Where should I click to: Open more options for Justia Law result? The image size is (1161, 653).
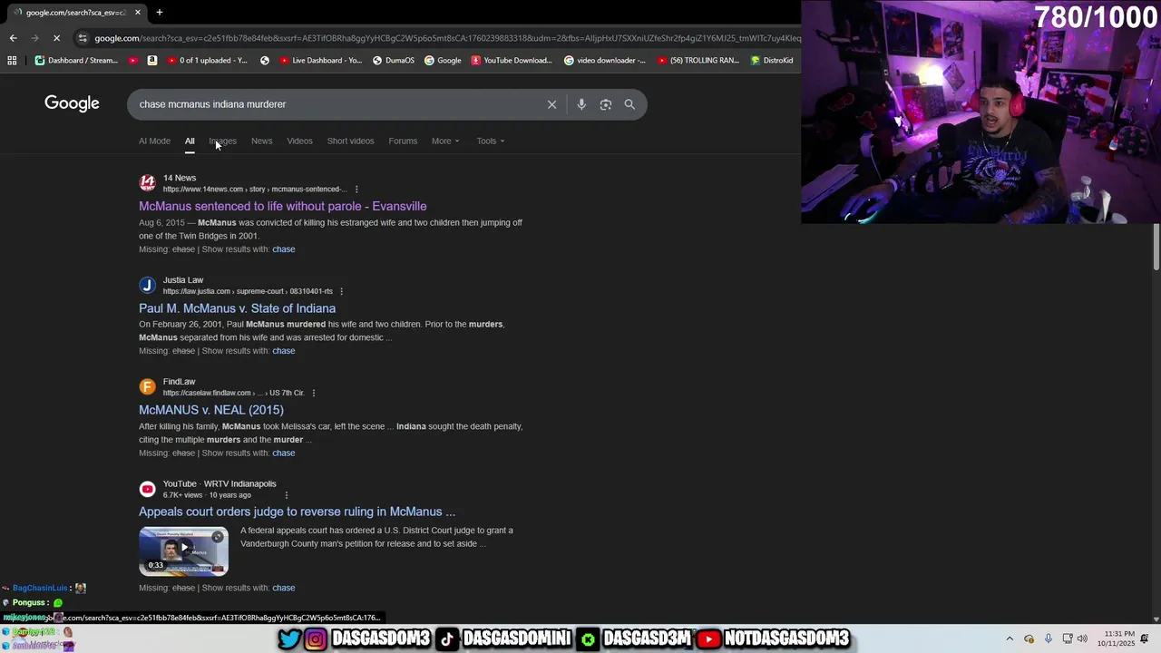(x=341, y=291)
